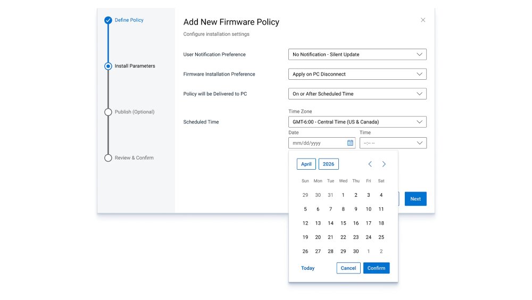The image size is (532, 300).
Task: Open the Policy Delivered to PC dropdown
Action: [358, 94]
